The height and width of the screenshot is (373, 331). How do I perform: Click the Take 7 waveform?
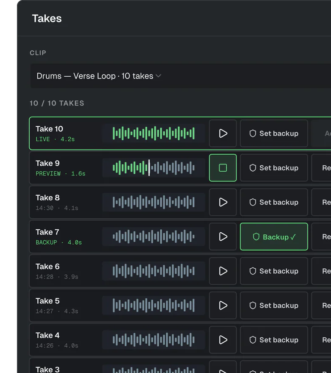click(154, 237)
